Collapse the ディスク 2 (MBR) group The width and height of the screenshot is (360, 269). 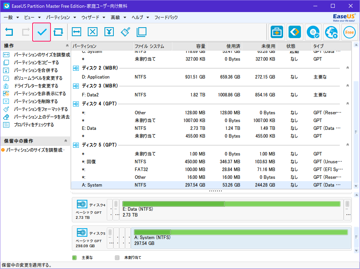pyautogui.click(x=348, y=68)
